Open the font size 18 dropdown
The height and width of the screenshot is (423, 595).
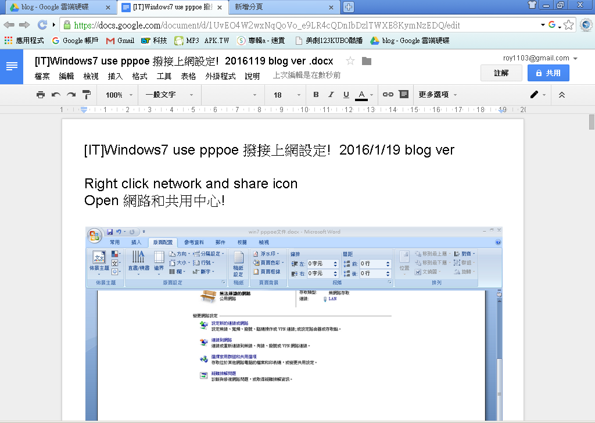click(287, 95)
